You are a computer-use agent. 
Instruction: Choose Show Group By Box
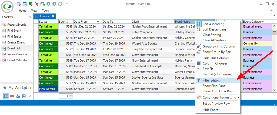(x=218, y=52)
